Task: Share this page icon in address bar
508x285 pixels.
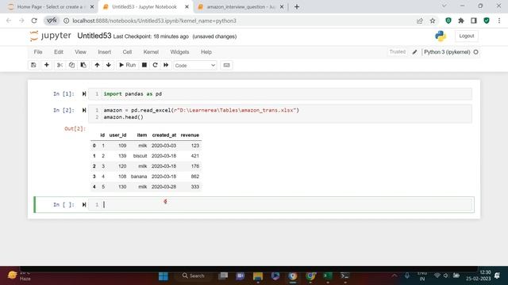Action: [420, 21]
